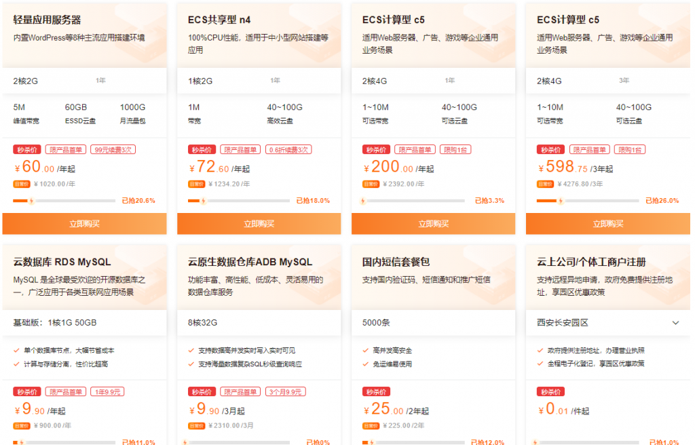Open the 云上公司/个体工商户注册 card title

point(591,262)
